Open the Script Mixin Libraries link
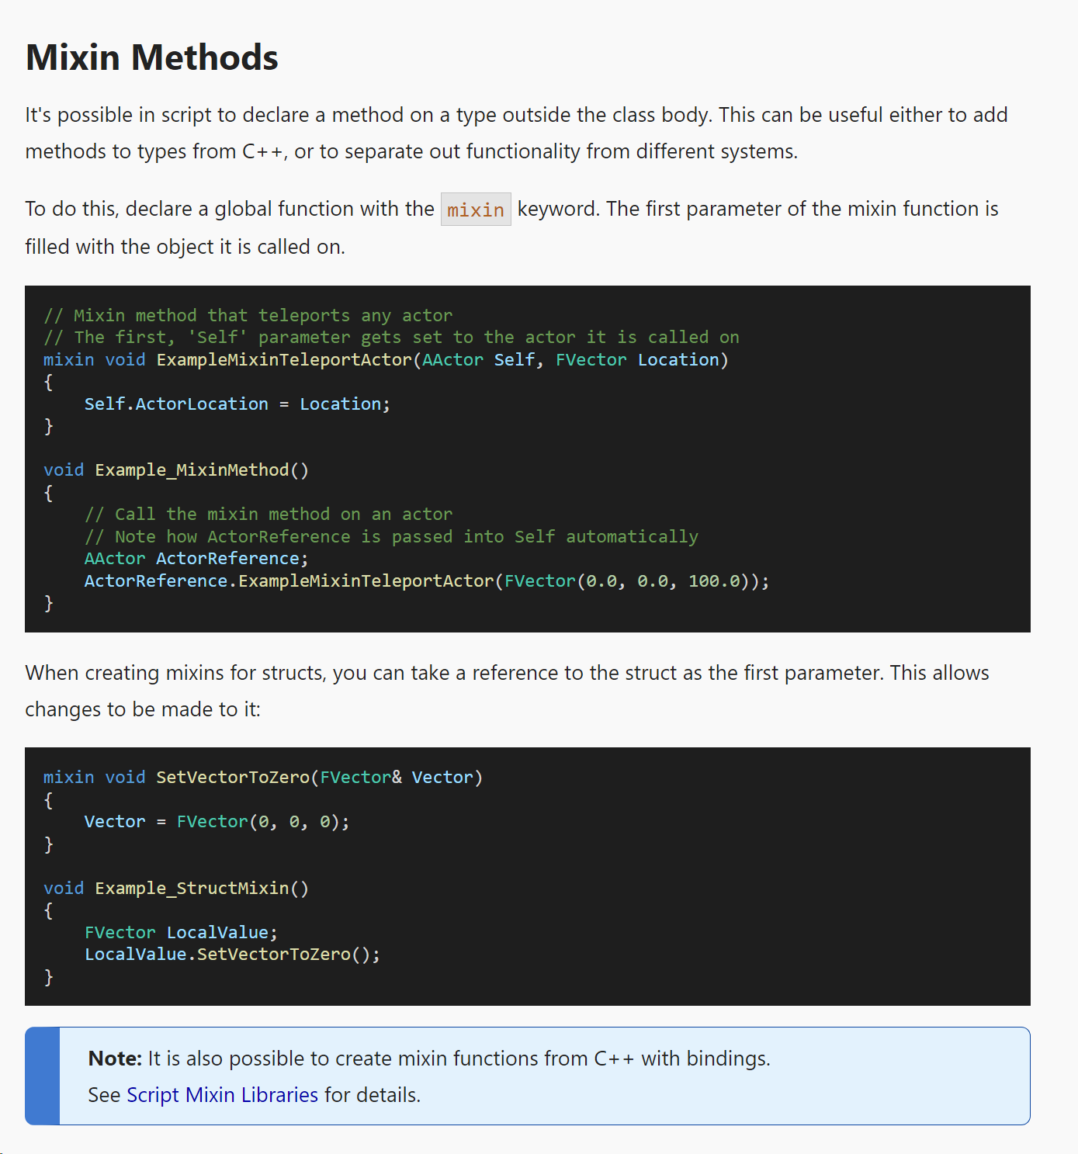The image size is (1078, 1154). (222, 1095)
